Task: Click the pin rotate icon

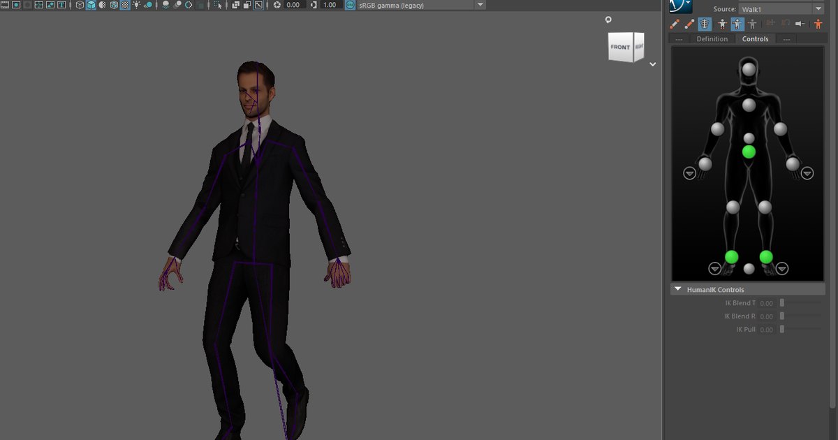Action: 786,24
